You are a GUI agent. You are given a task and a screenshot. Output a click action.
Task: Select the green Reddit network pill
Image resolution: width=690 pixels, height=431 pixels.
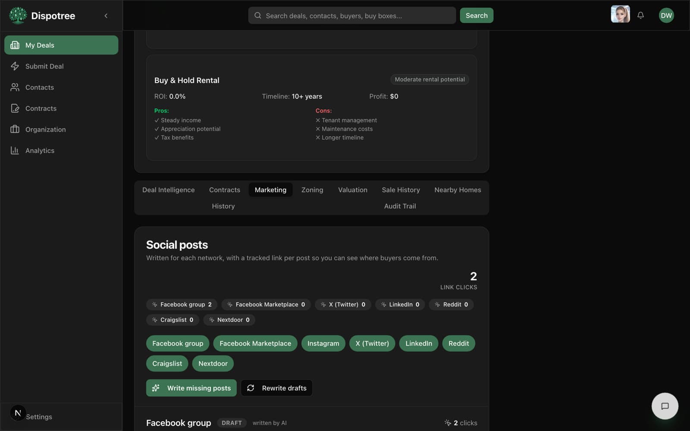(x=458, y=344)
